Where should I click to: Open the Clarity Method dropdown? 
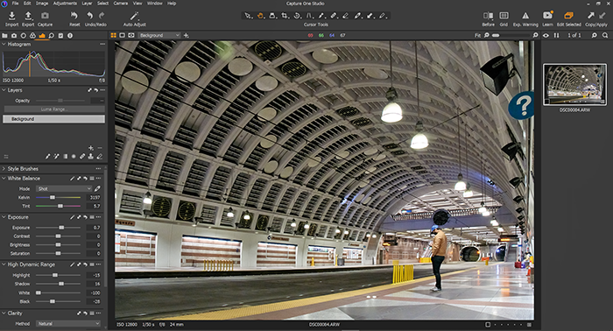68,324
